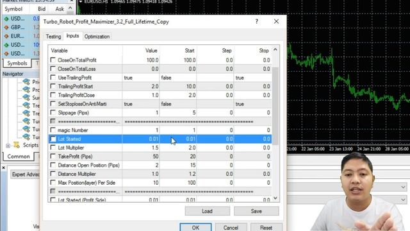
Task: Toggle Max Position(layer) Per Side checkbox
Action: (53, 182)
